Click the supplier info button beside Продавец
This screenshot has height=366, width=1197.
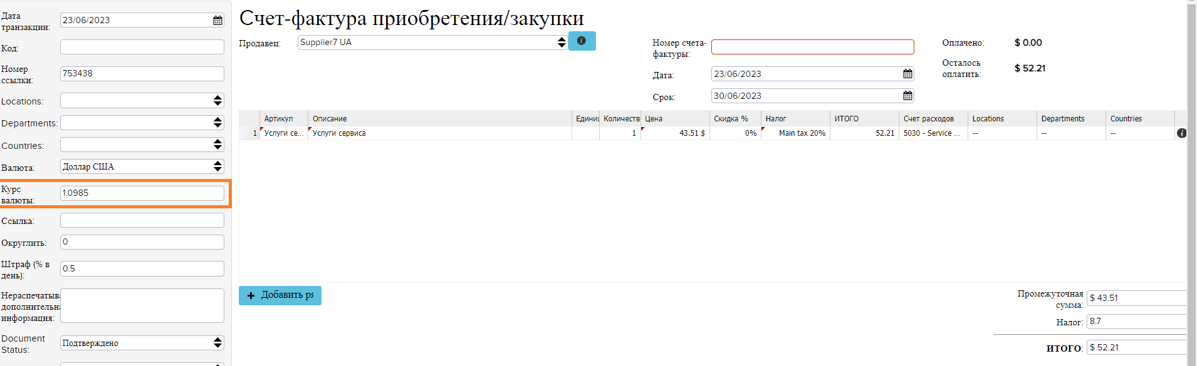pyautogui.click(x=582, y=41)
